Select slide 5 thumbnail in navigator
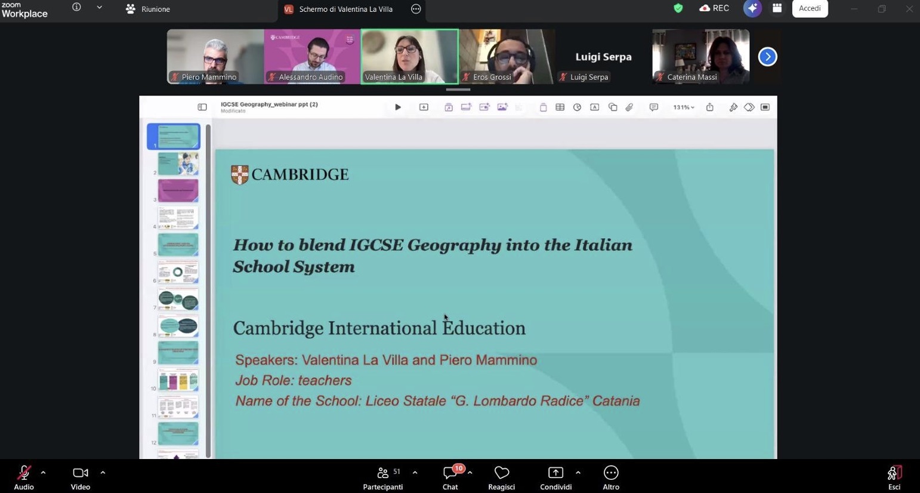920x493 pixels. pos(178,245)
